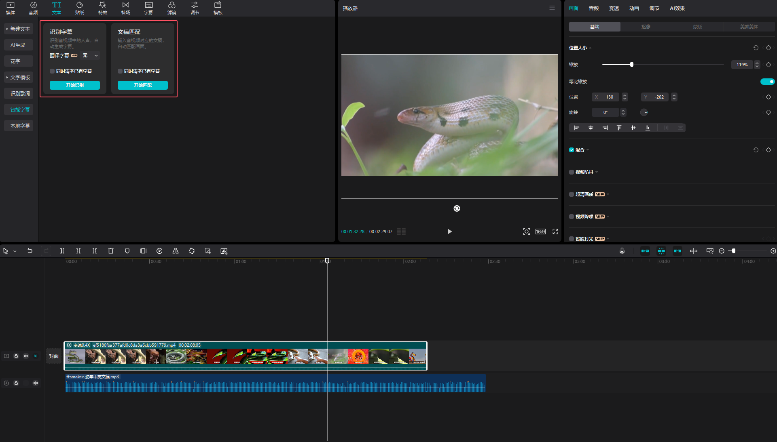Open the pointer tool dropdown arrow

15,251
